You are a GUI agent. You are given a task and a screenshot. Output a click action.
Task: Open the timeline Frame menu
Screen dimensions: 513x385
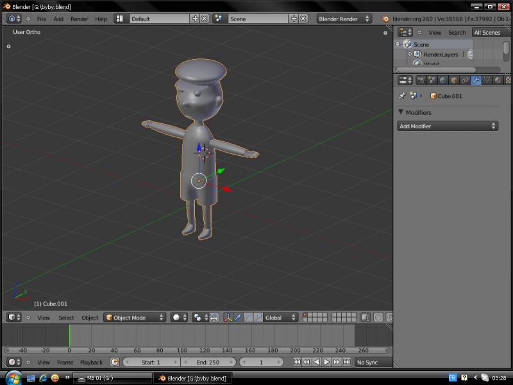coord(65,363)
